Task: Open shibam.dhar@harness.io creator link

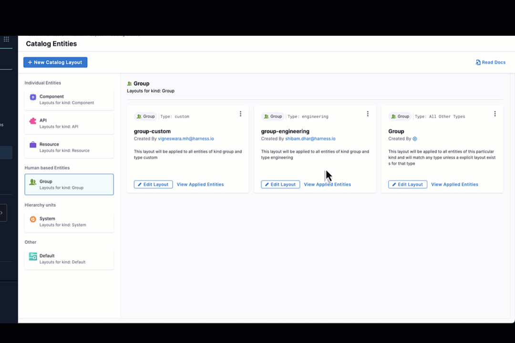Action: [310, 139]
